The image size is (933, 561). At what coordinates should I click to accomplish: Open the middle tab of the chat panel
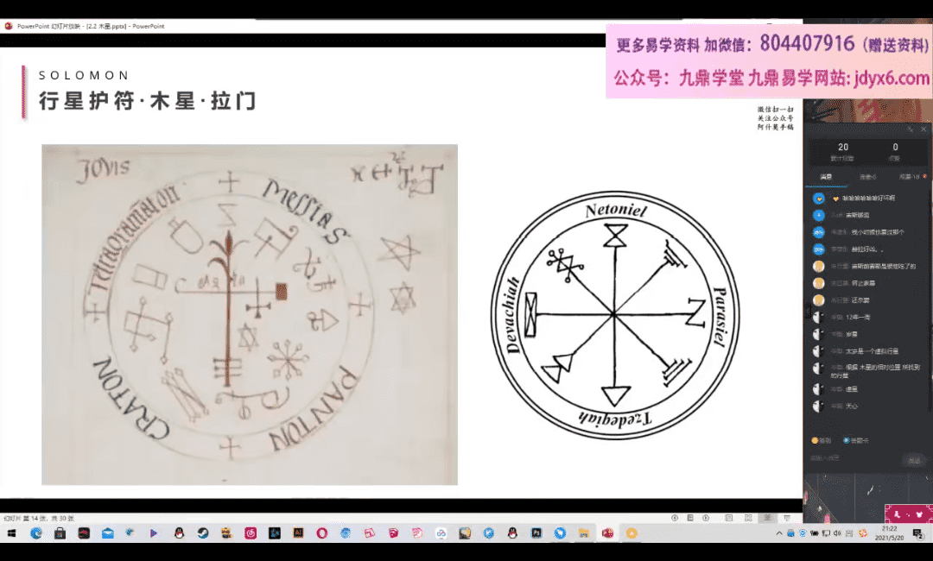click(x=866, y=177)
